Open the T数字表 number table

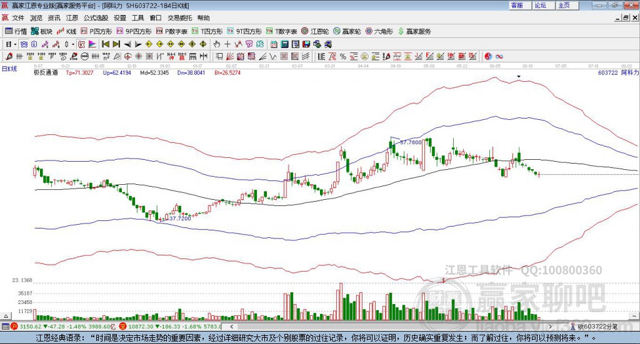(x=281, y=31)
